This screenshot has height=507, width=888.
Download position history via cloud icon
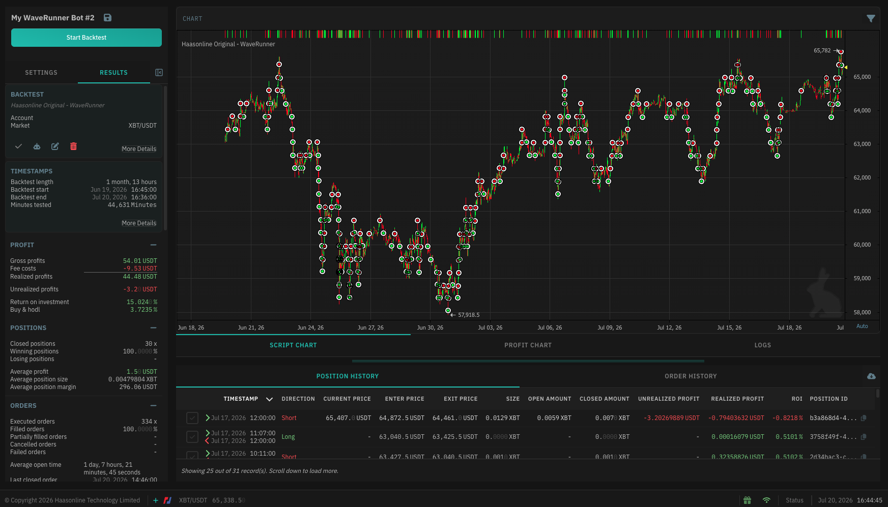click(x=871, y=376)
